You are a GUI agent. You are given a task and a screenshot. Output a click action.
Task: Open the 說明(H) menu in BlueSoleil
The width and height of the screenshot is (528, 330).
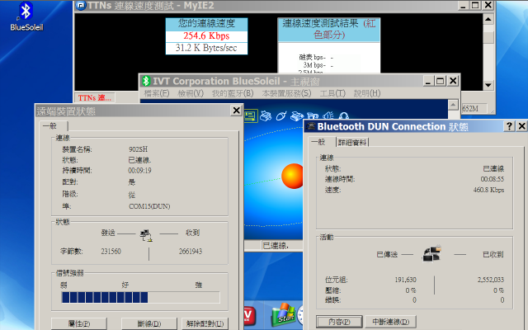(x=367, y=93)
